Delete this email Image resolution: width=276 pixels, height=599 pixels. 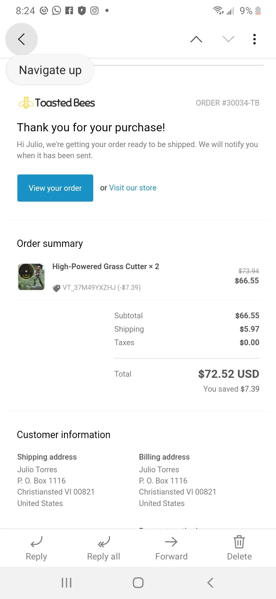point(239,548)
